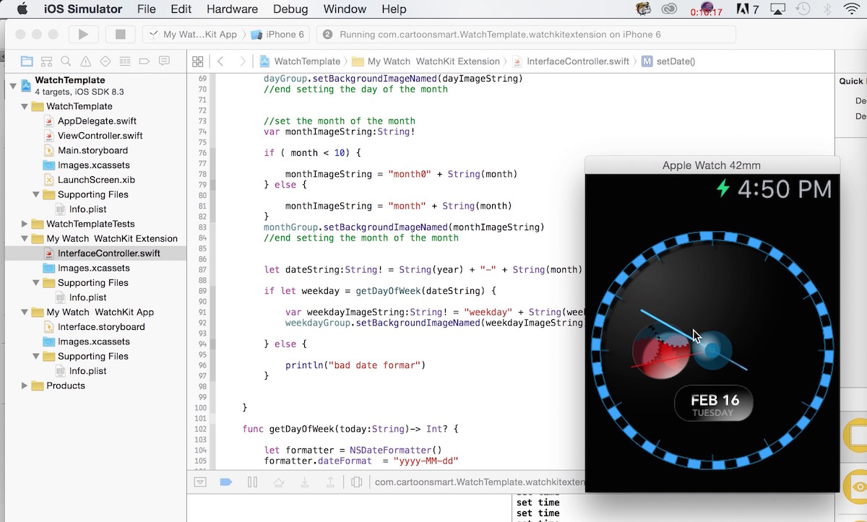Hide the debug area toggle icon

click(x=201, y=482)
